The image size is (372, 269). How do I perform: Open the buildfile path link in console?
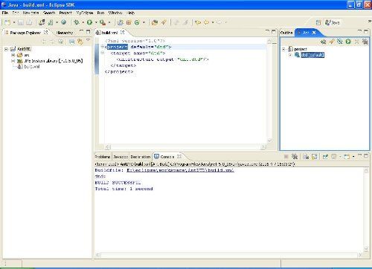tap(180, 170)
